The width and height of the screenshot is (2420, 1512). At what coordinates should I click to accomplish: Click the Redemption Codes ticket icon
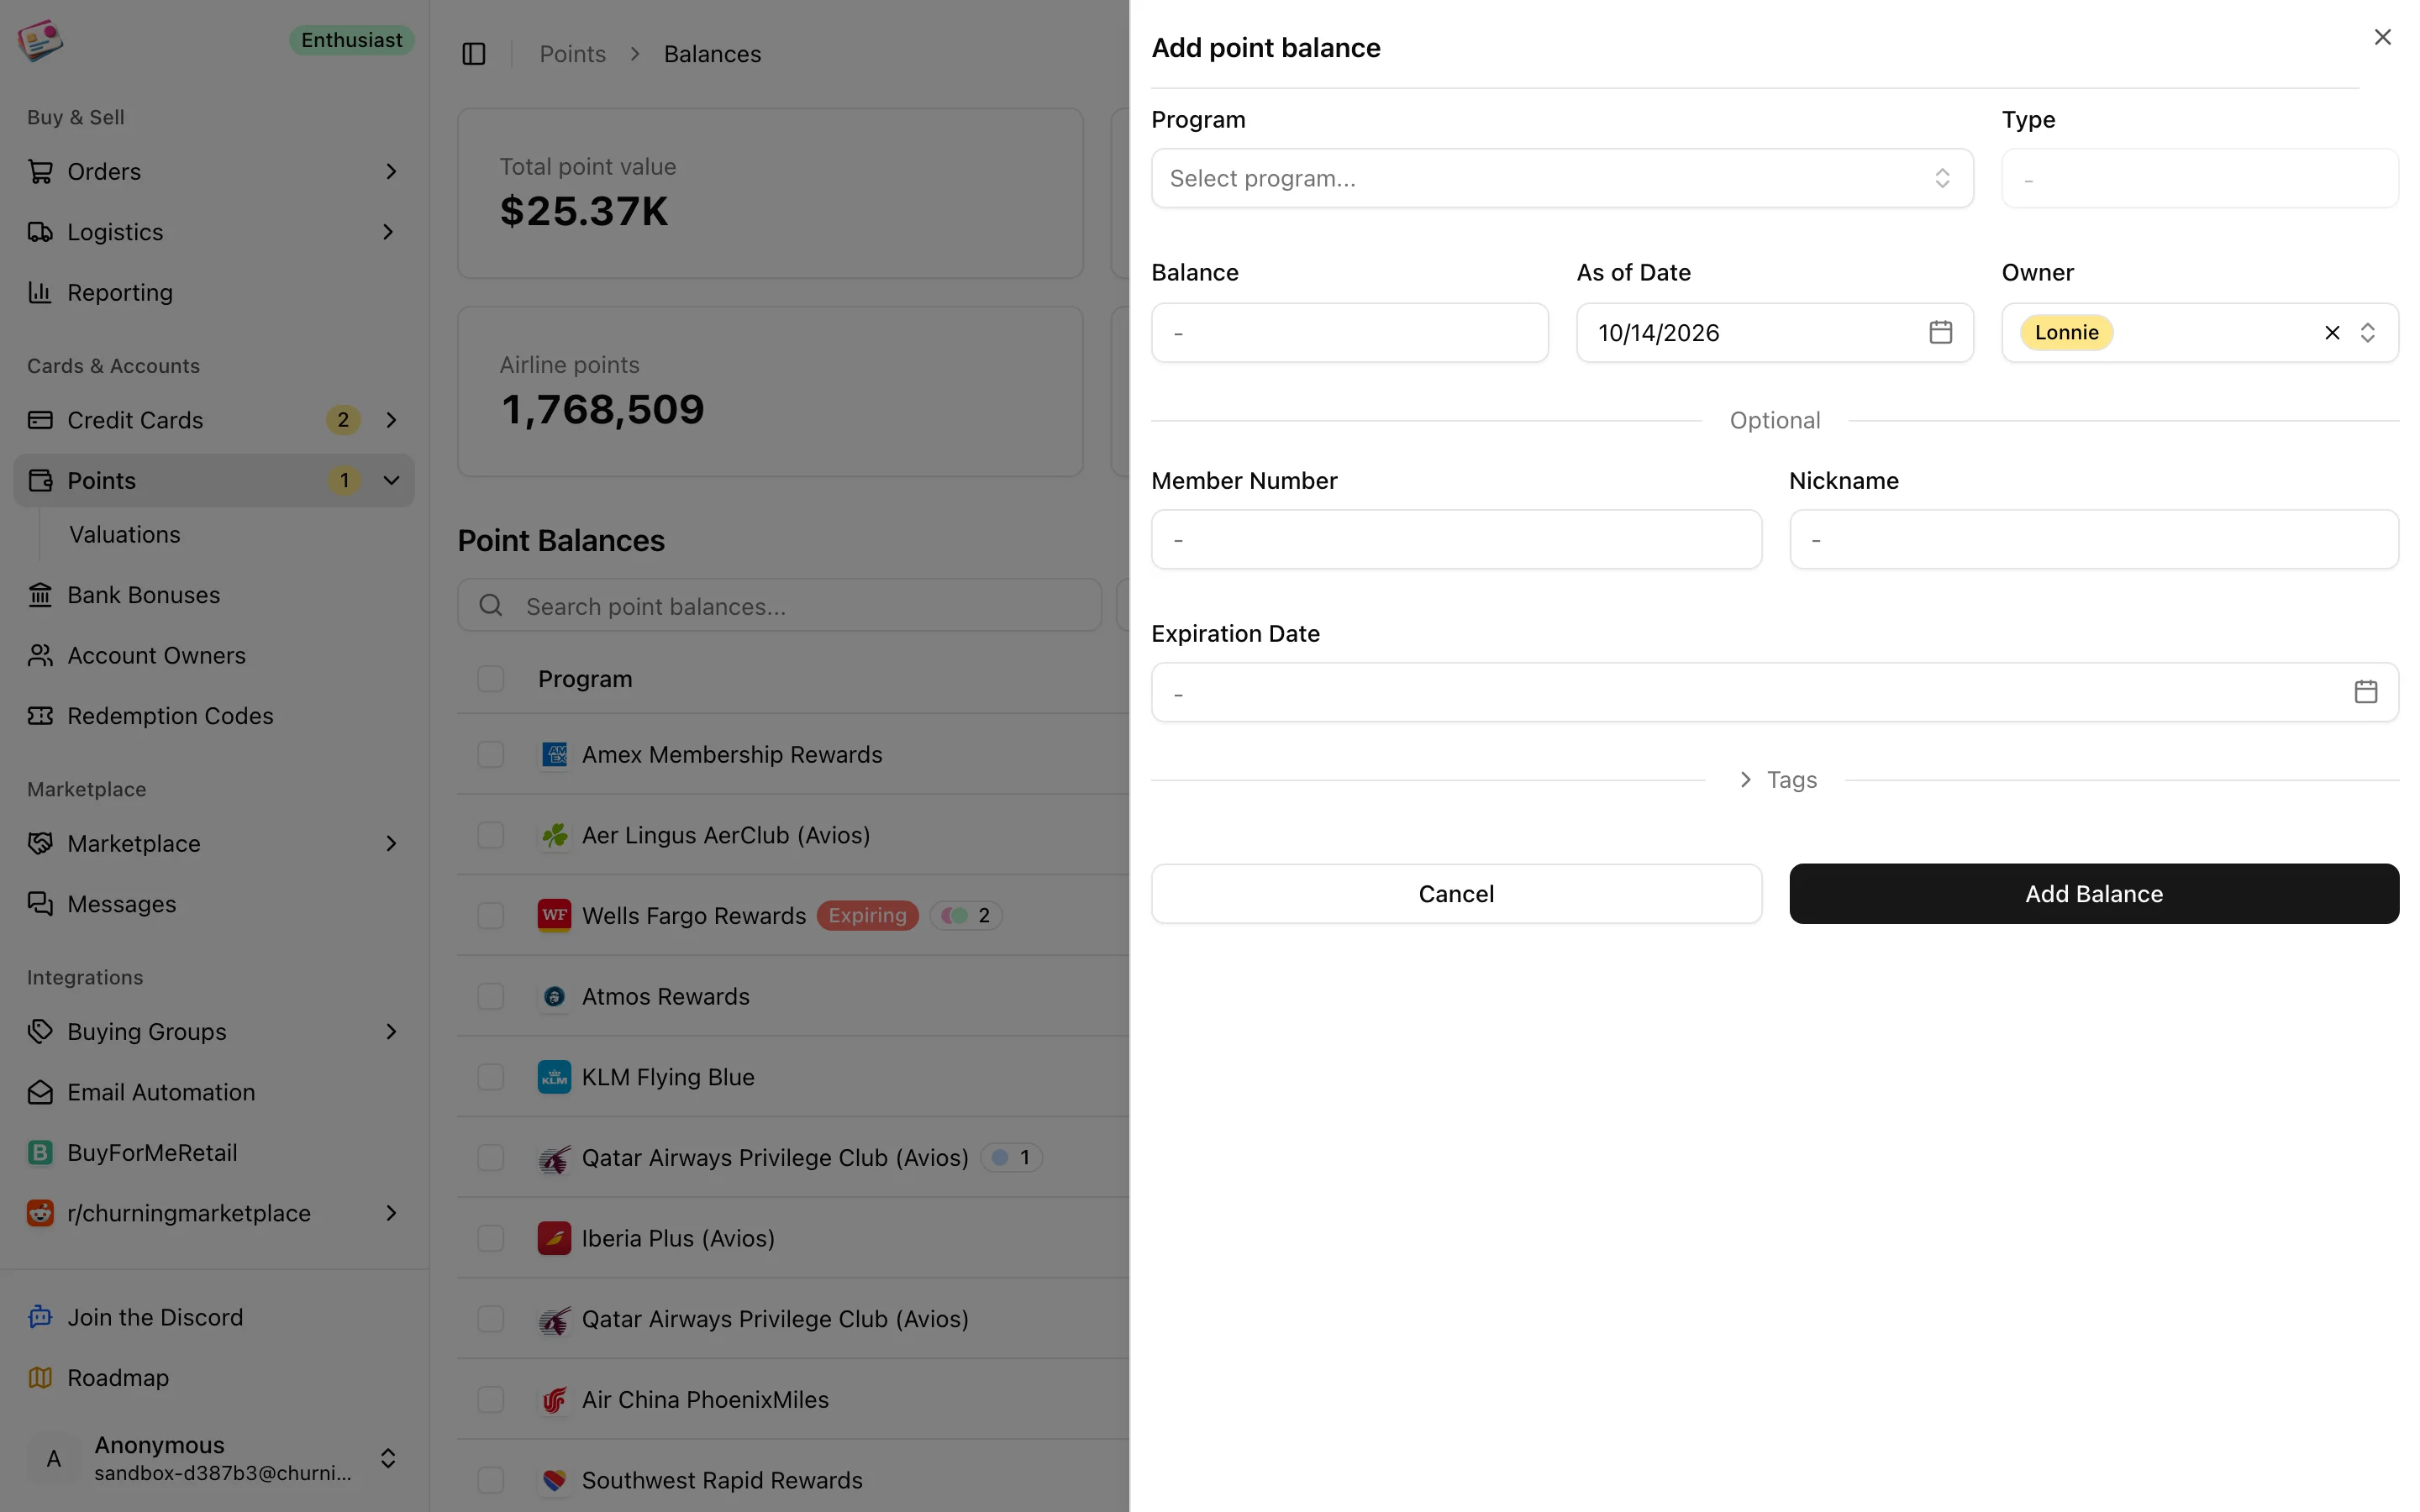[40, 716]
